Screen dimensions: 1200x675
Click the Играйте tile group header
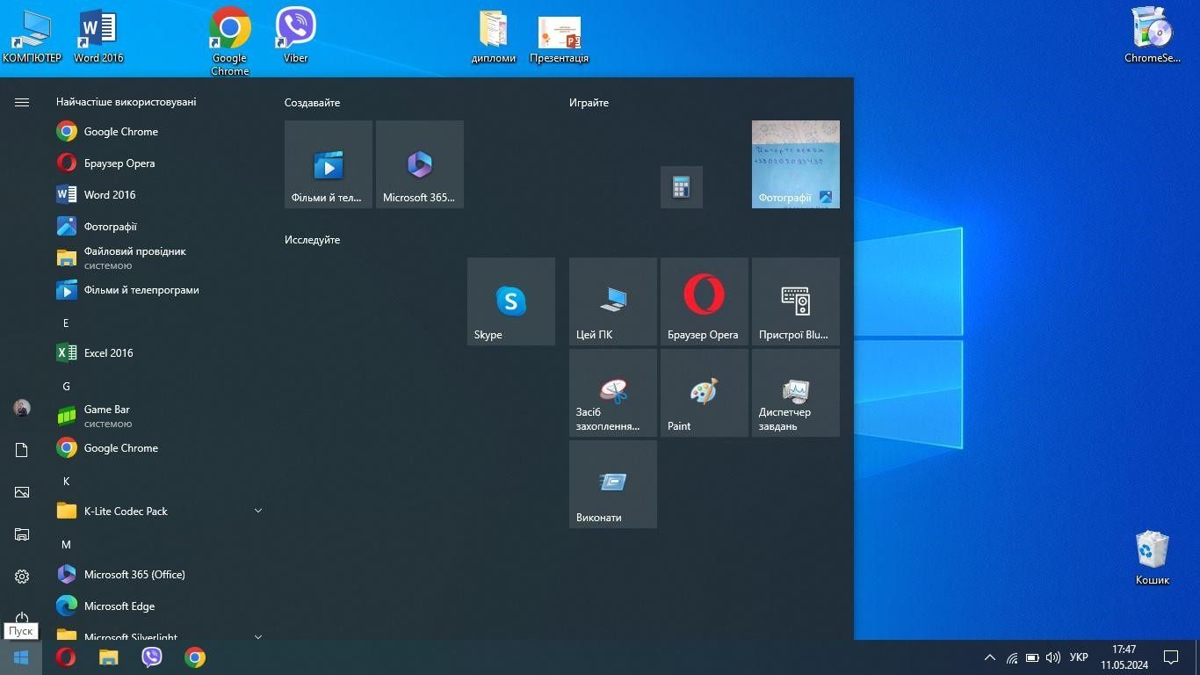pyautogui.click(x=589, y=103)
